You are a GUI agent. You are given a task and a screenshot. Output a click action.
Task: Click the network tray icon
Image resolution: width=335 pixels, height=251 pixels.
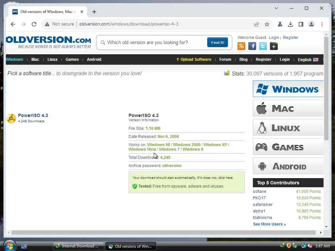tap(304, 246)
